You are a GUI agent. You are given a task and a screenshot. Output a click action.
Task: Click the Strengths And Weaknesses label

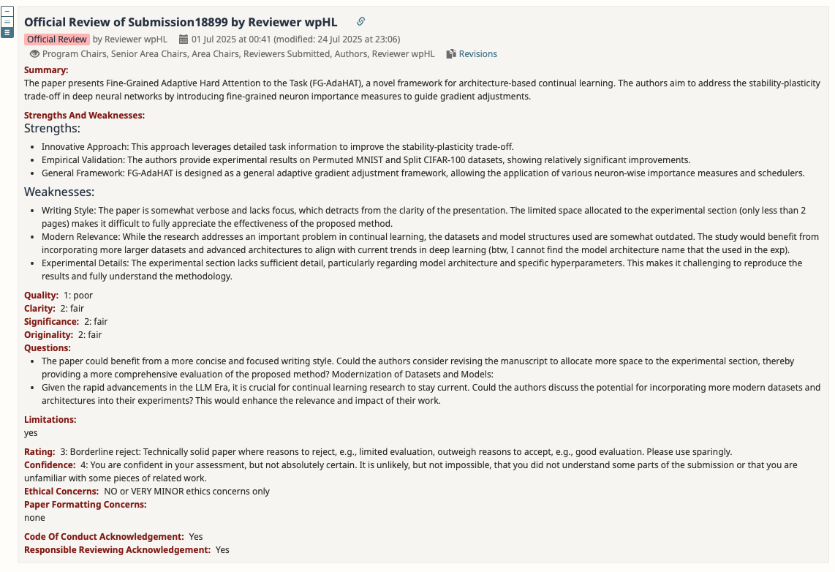coord(84,116)
